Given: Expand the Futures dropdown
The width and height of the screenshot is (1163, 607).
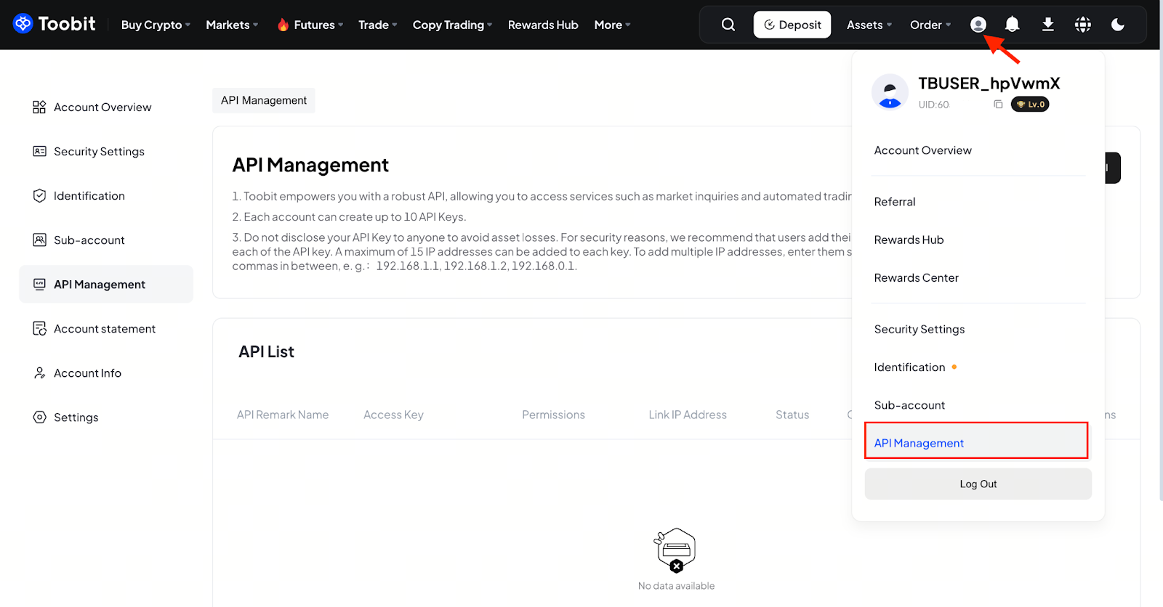Looking at the screenshot, I should coord(318,25).
